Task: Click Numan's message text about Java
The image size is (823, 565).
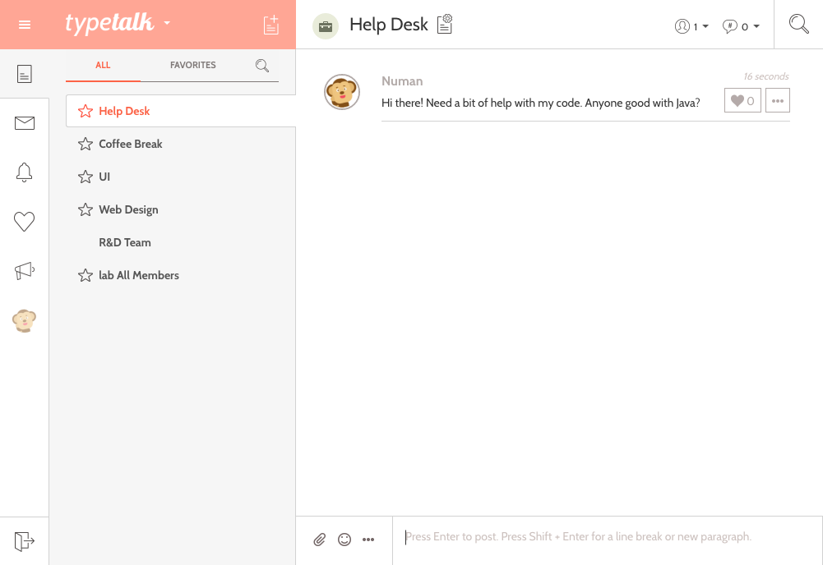Action: pyautogui.click(x=541, y=103)
